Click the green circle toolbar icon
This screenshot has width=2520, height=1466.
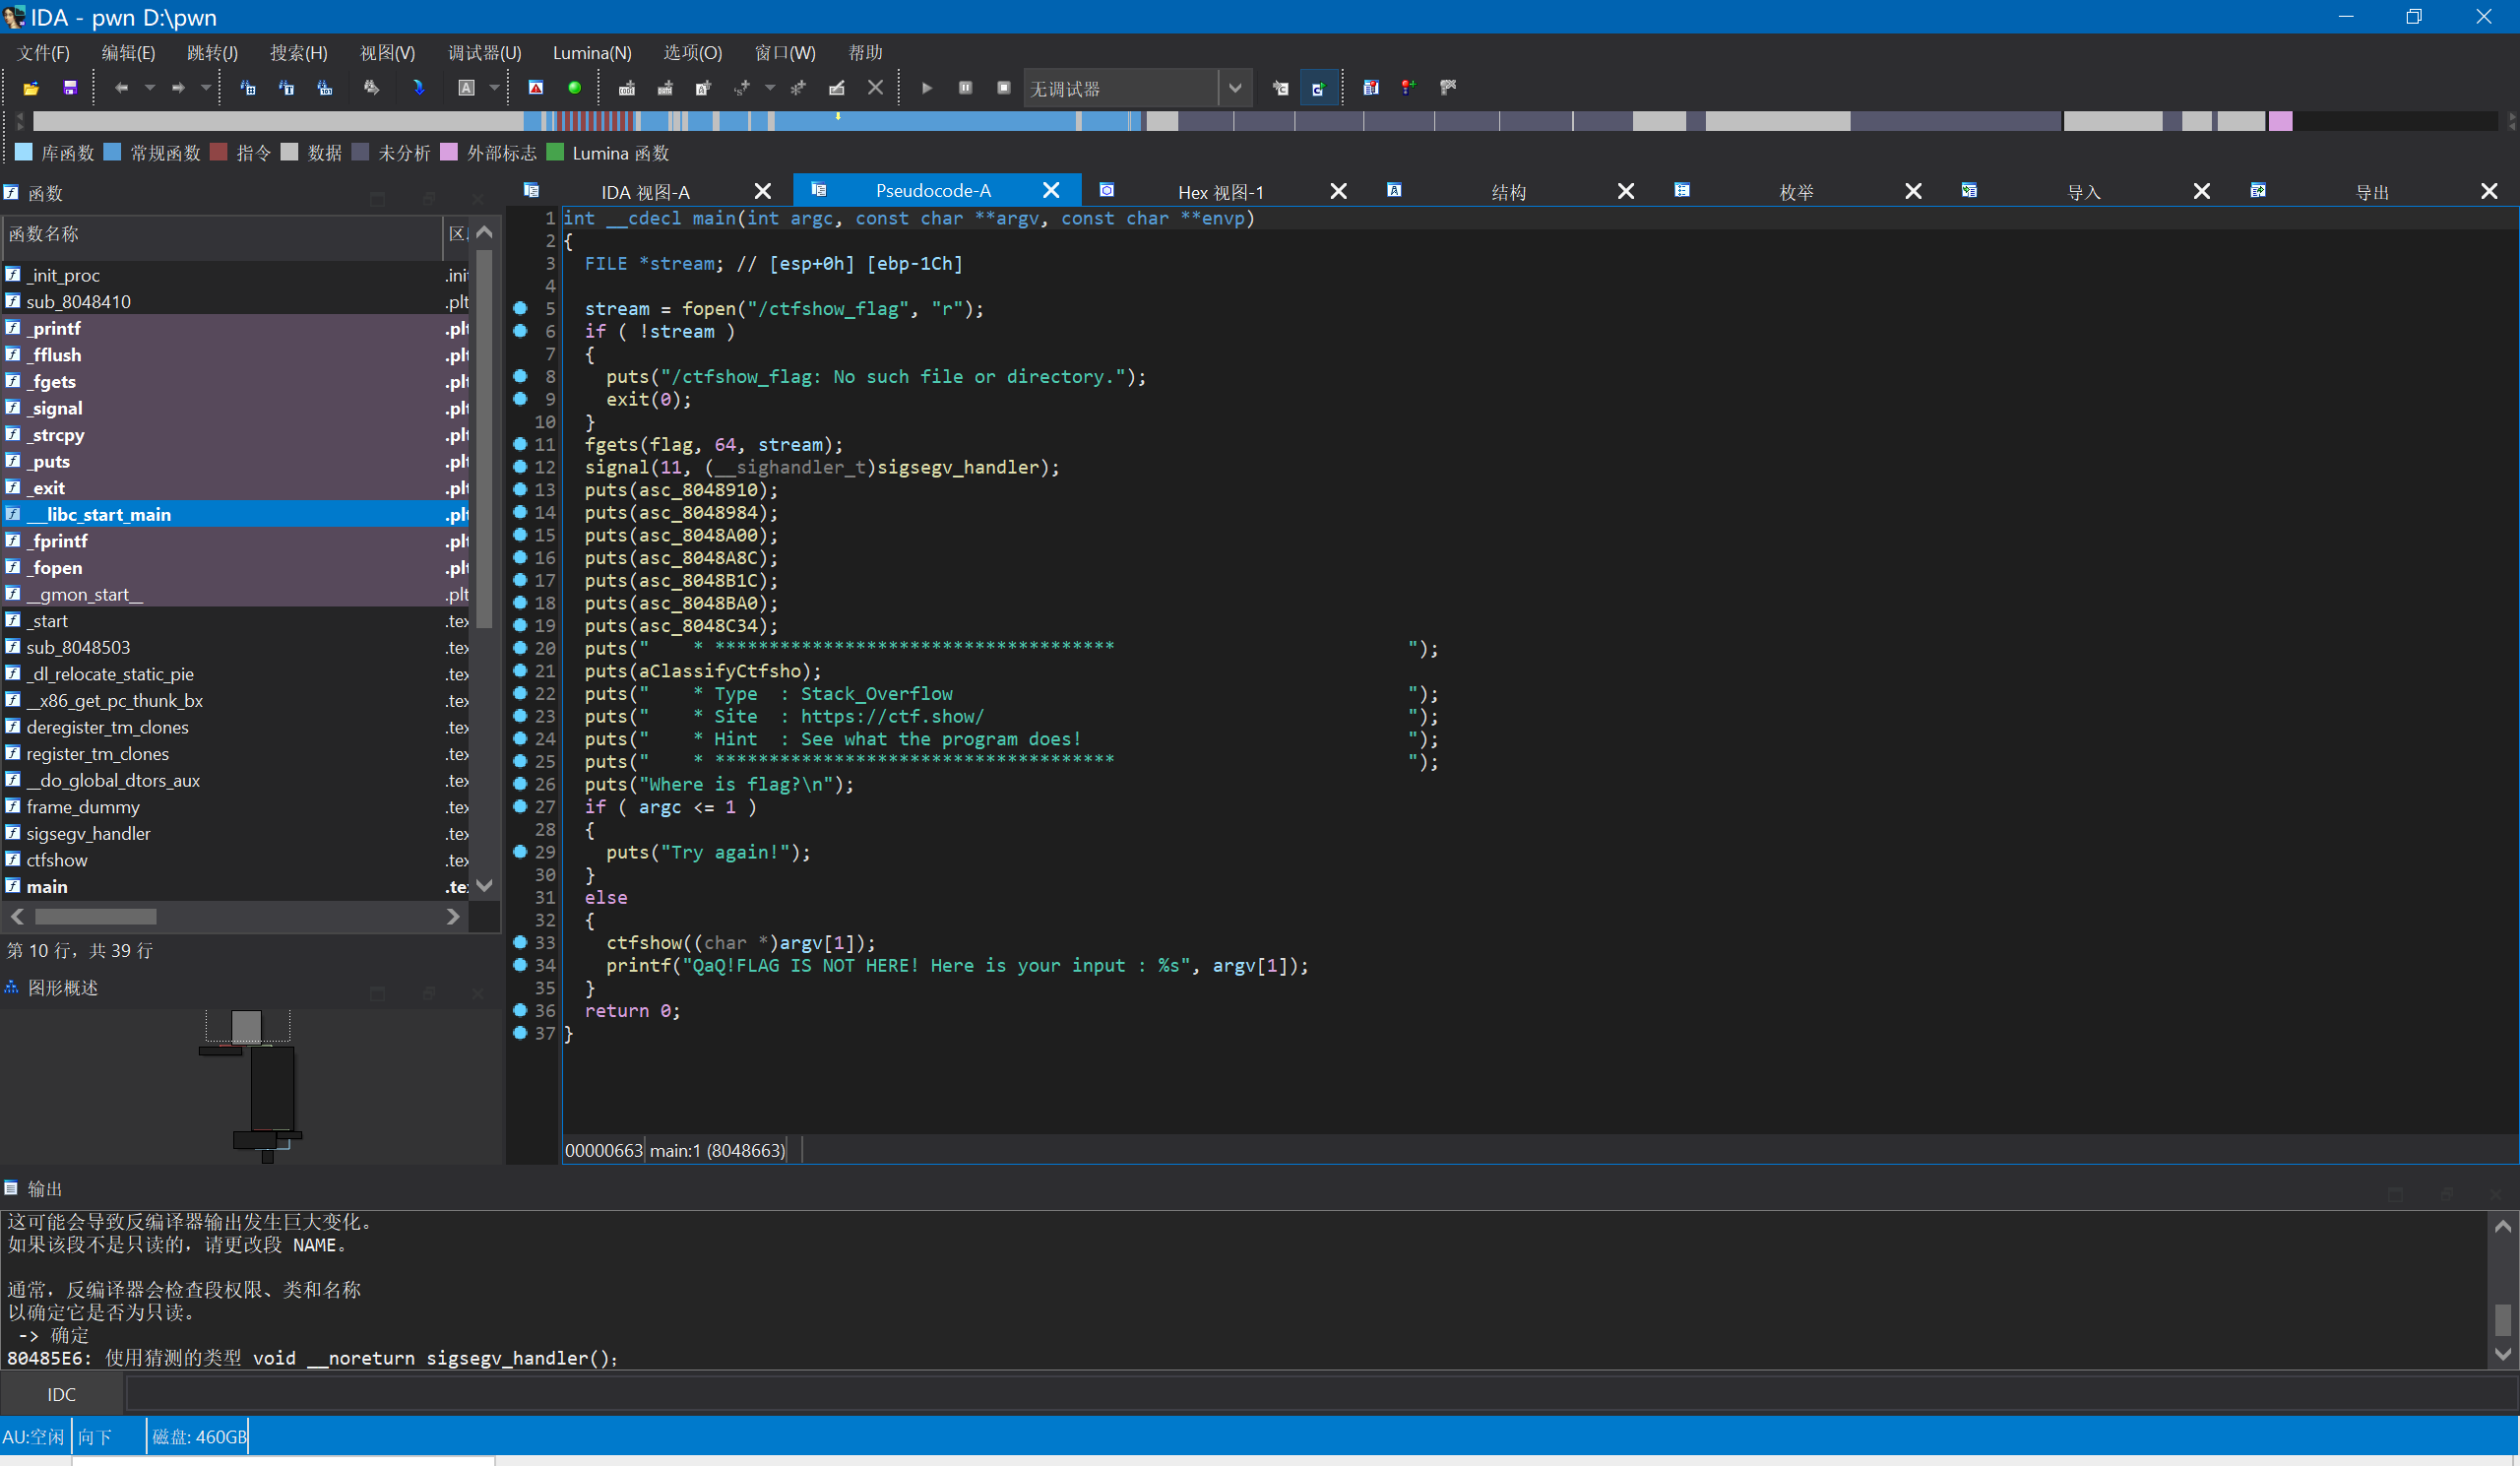[x=574, y=88]
